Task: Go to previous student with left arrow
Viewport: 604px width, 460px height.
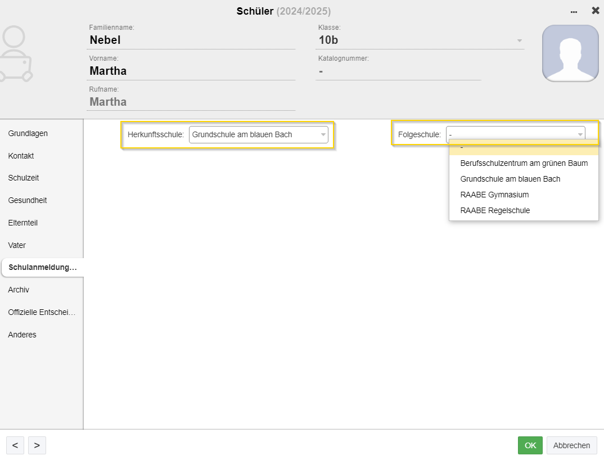Action: tap(15, 445)
